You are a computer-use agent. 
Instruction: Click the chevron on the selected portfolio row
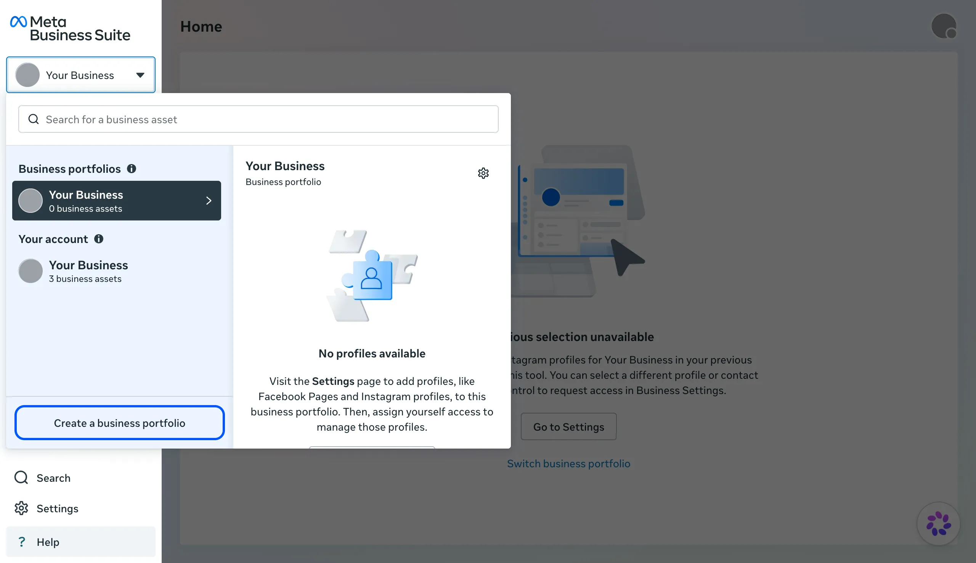pyautogui.click(x=209, y=201)
